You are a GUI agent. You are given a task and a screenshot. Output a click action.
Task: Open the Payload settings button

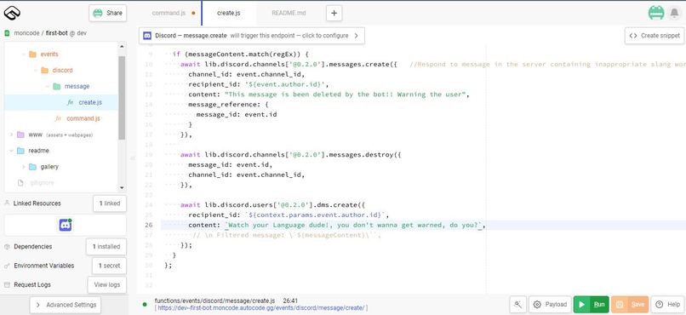tap(551, 305)
